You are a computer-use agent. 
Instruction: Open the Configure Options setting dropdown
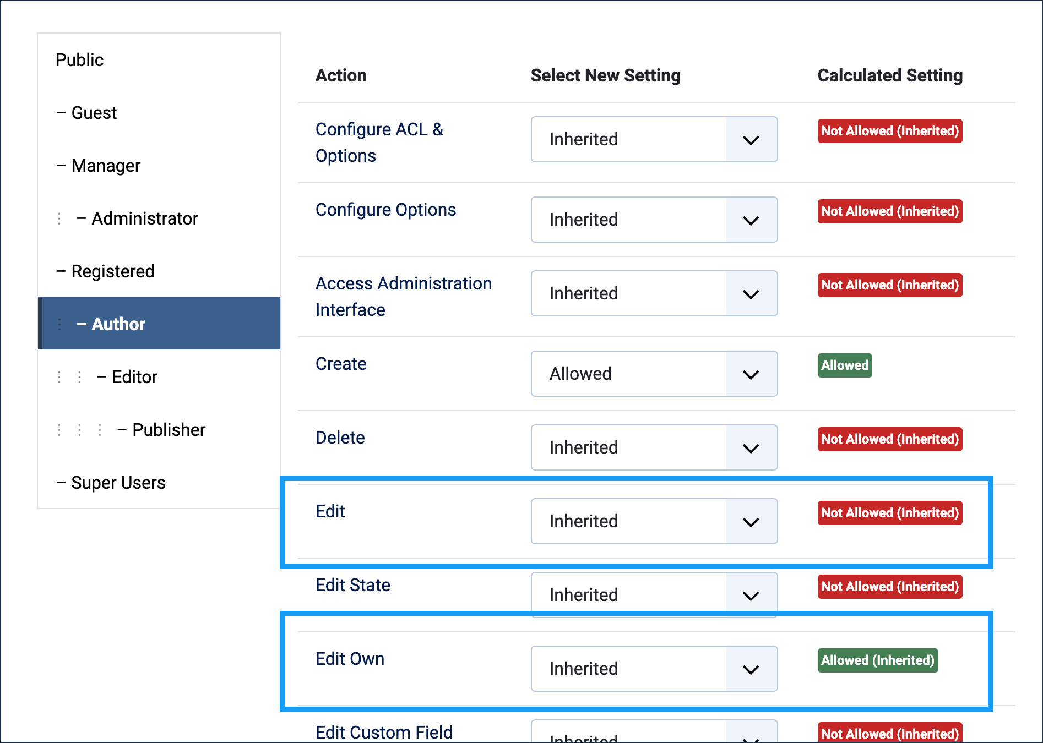coord(654,220)
